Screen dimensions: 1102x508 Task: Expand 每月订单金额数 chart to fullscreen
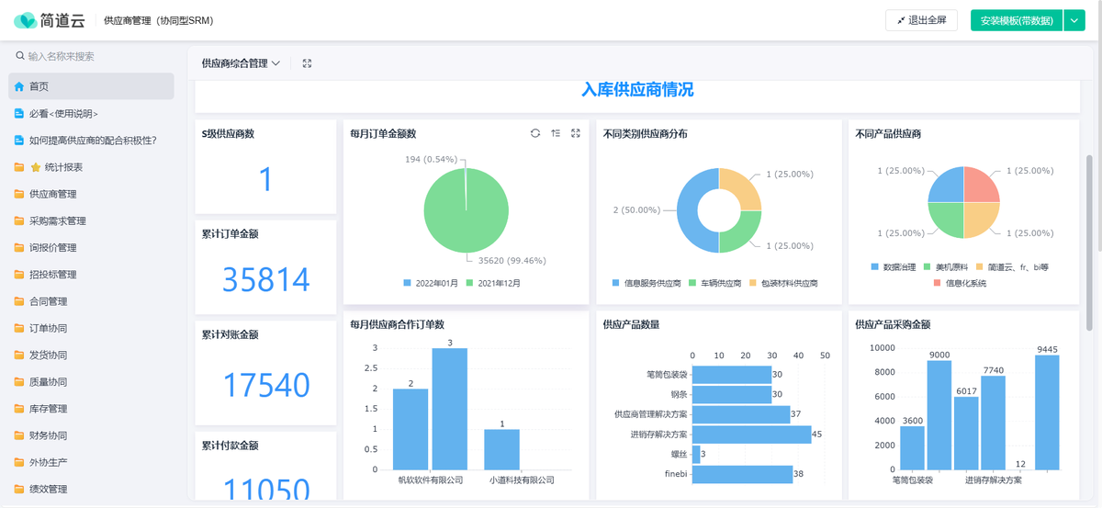tap(576, 133)
